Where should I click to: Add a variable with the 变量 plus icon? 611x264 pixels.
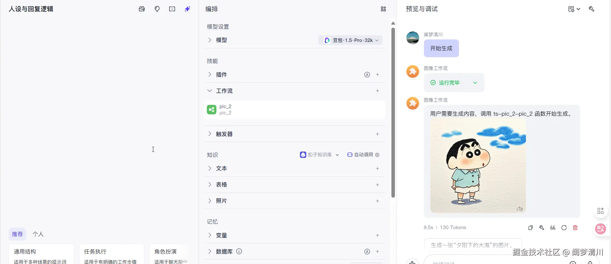[x=377, y=235]
